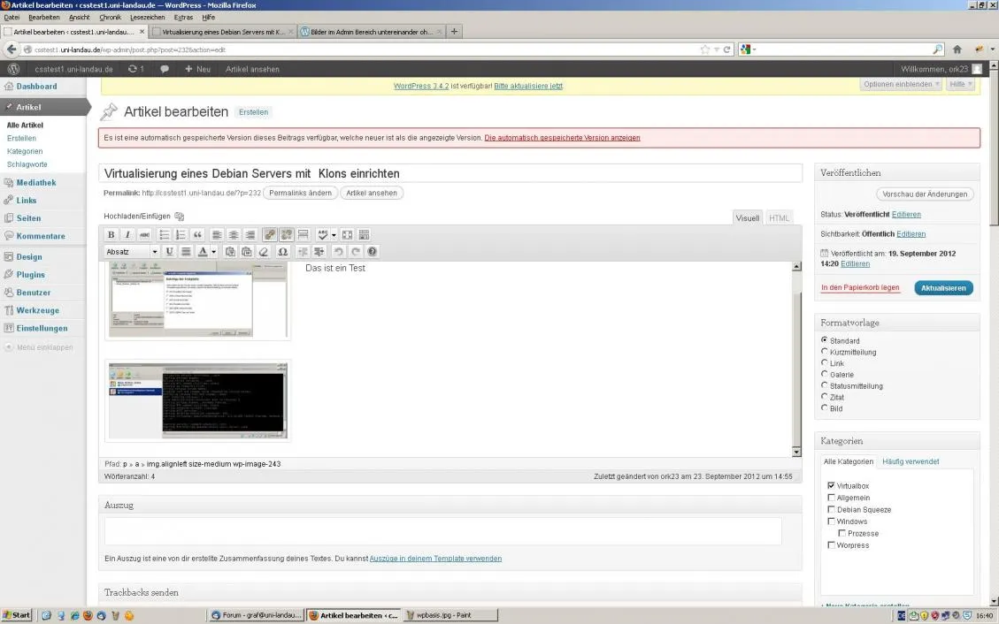Paste from Word

247,251
